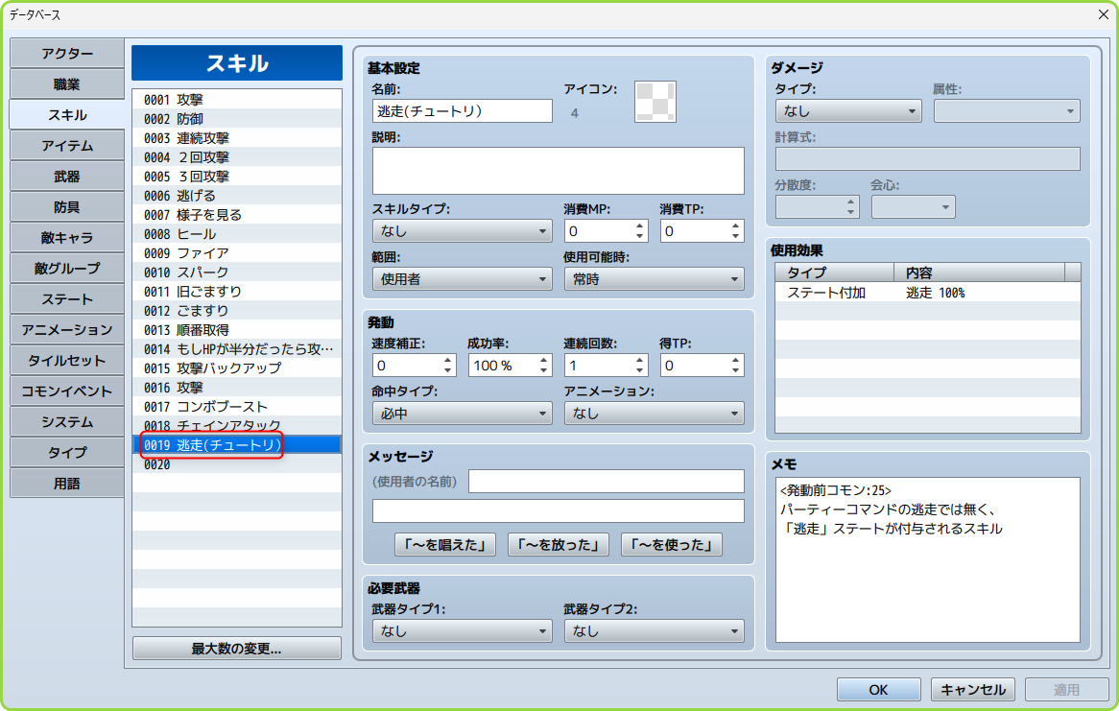This screenshot has height=711, width=1119.
Task: Select the empty skill slot 0020
Action: coord(237,464)
